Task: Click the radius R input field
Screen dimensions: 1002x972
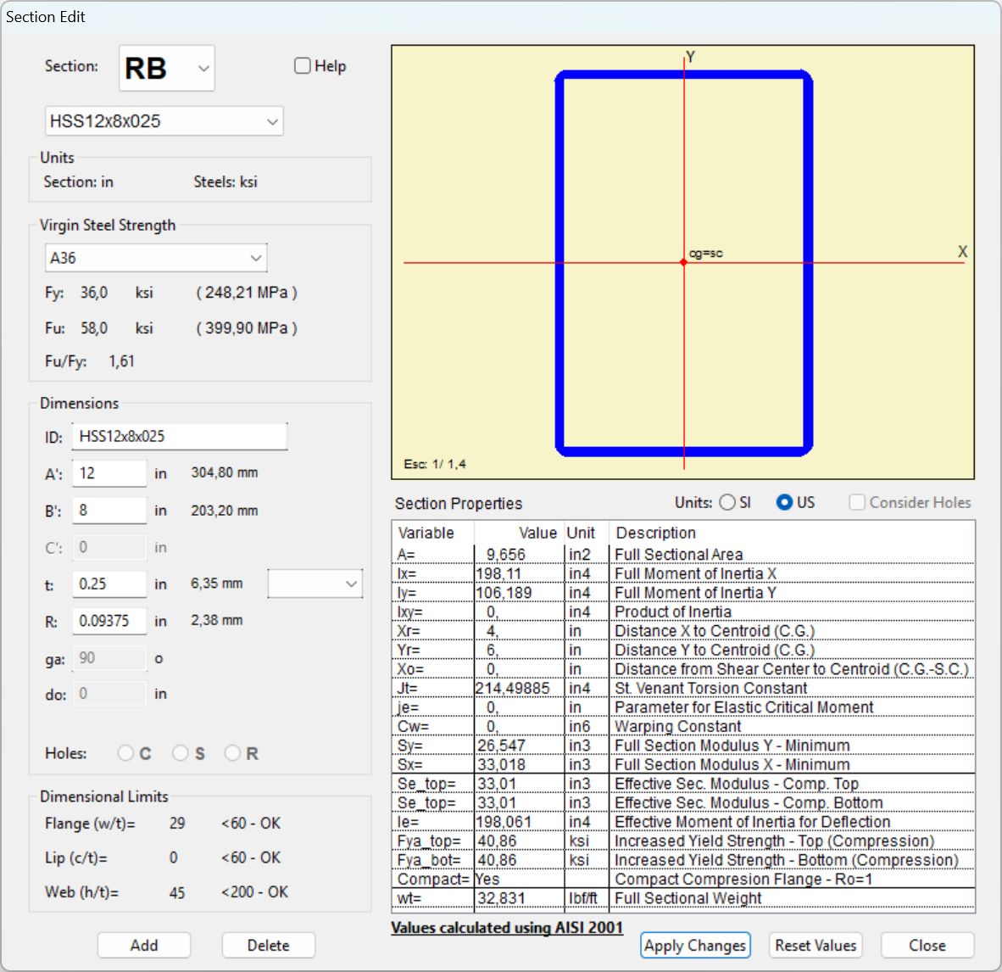Action: (109, 621)
